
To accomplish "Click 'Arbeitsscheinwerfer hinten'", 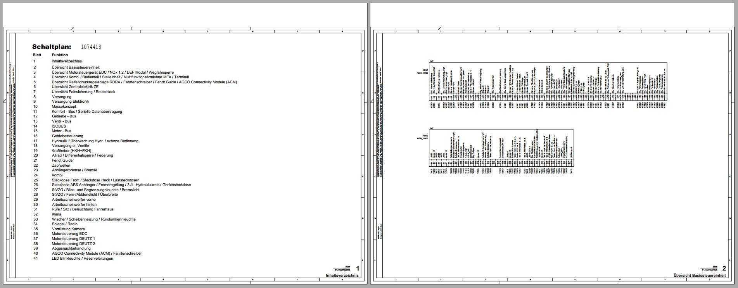I will pyautogui.click(x=74, y=205).
